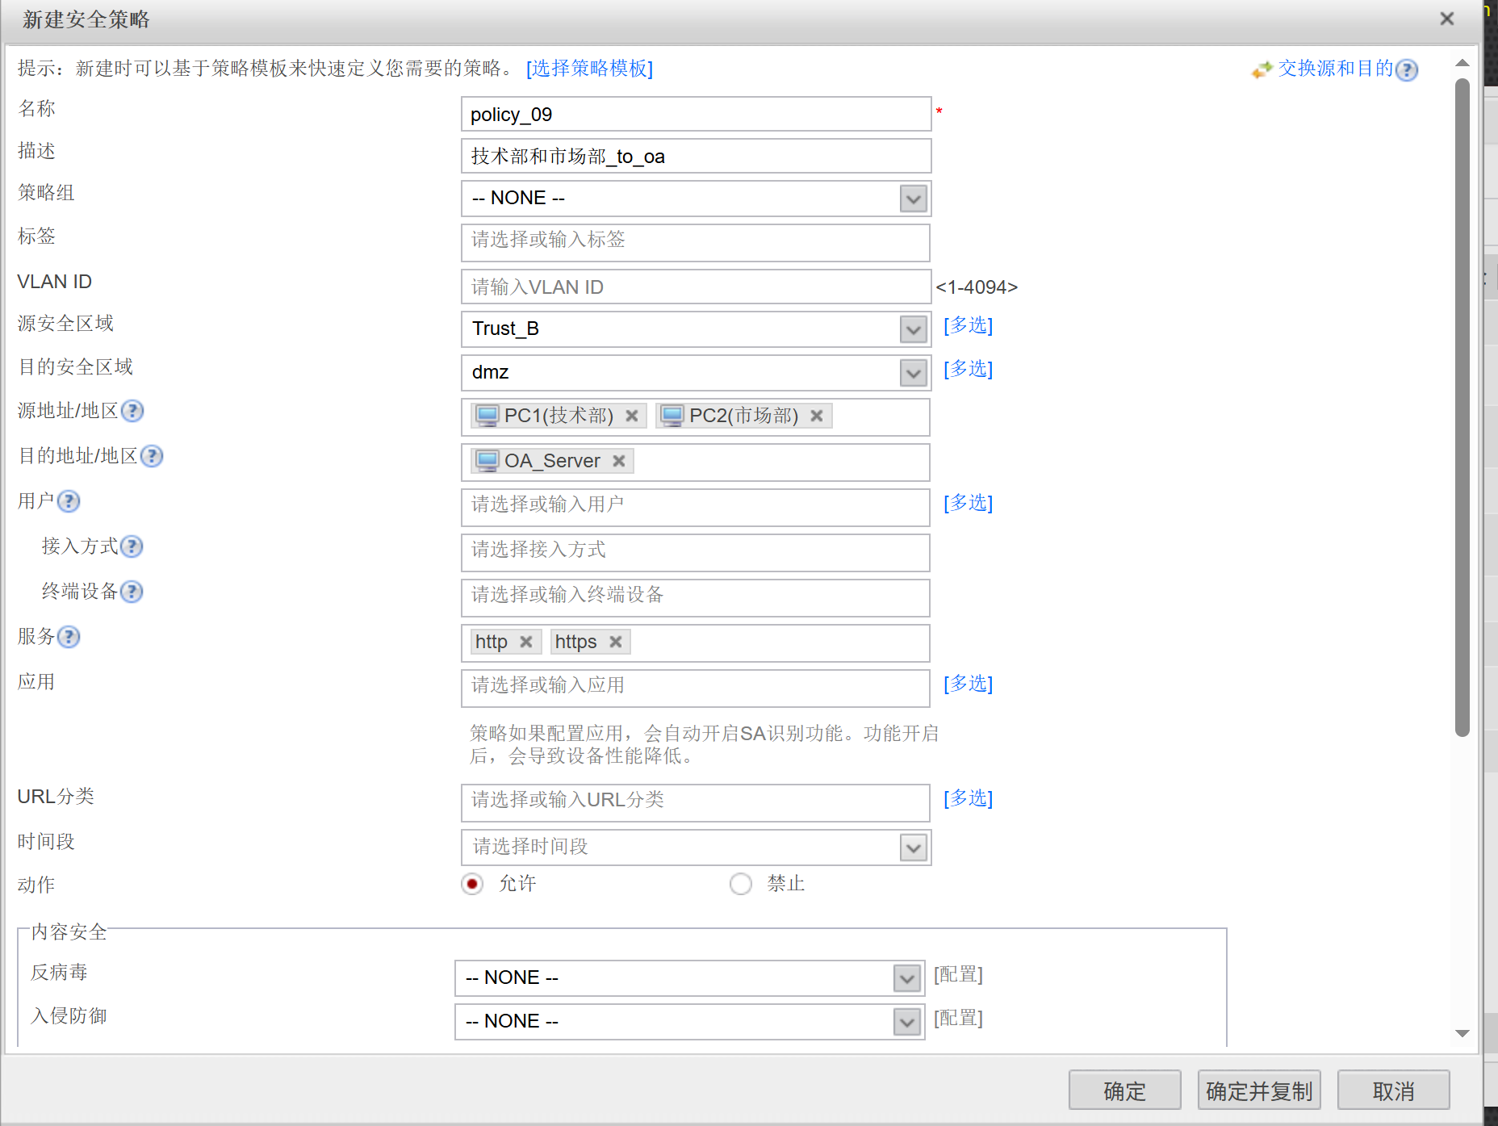1498x1126 pixels.
Task: Expand the 源安全区域 Trust_B dropdown
Action: (914, 329)
